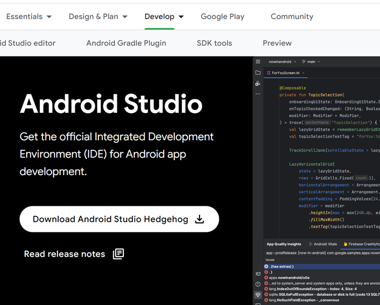Viewport: 380px width, 305px height.
Task: Expand the Design & Plan menu
Action: [x=98, y=17]
